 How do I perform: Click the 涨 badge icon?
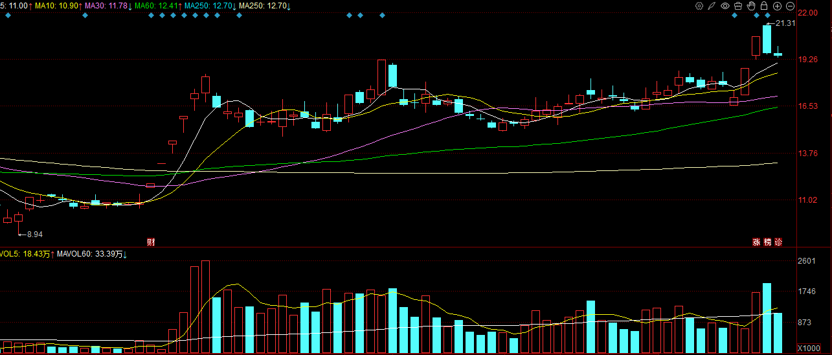pyautogui.click(x=756, y=242)
